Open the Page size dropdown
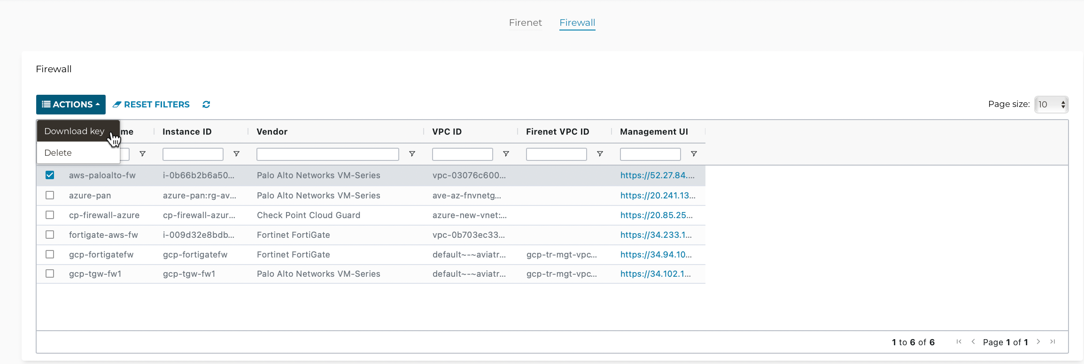This screenshot has width=1084, height=364. click(x=1051, y=105)
